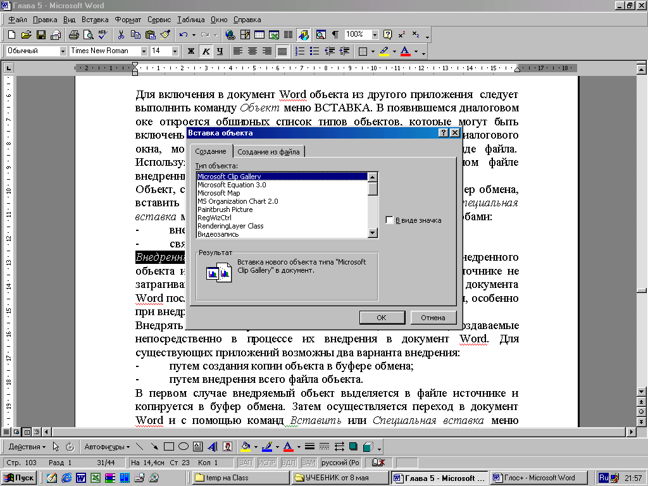Click the yellow highlight color button
648x486 pixels.
coord(384,51)
